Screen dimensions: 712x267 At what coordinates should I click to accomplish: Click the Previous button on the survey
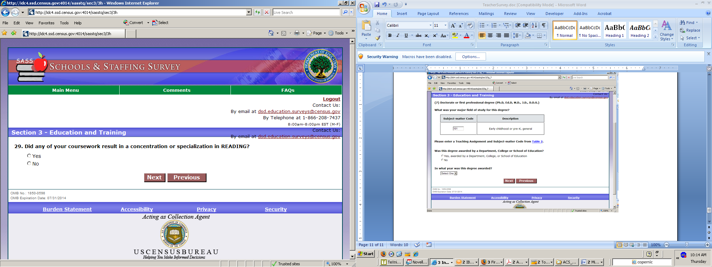point(187,178)
